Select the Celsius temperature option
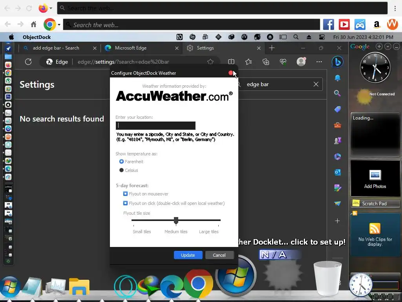Viewport: 402px width, 302px height. [121, 170]
